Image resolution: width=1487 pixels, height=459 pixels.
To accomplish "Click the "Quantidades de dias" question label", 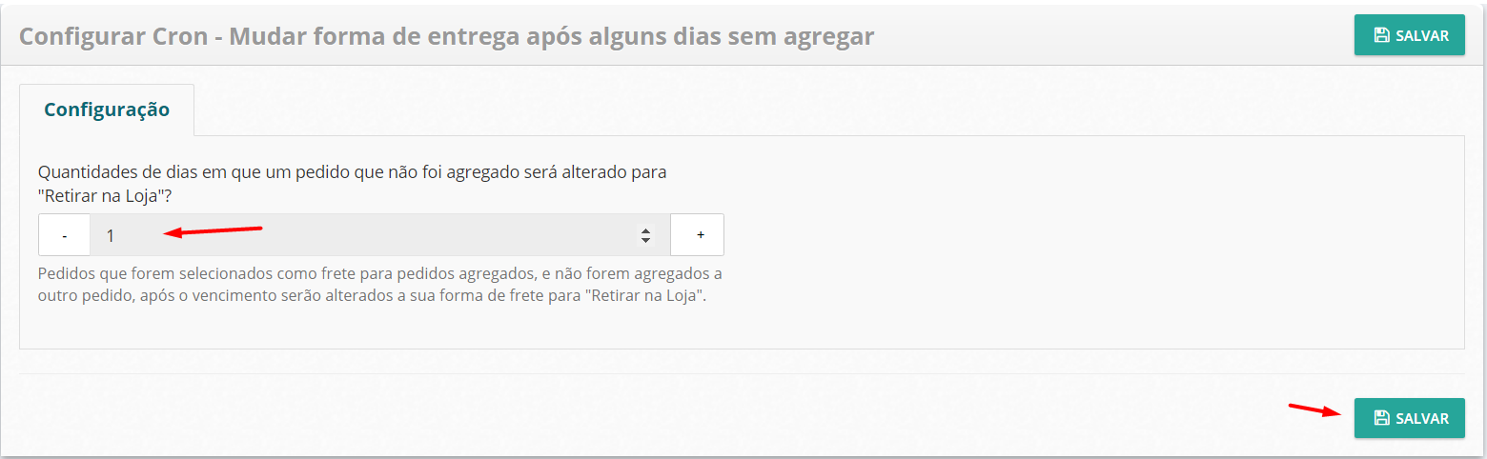I will pyautogui.click(x=352, y=172).
